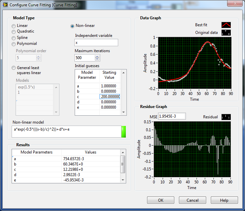
Task: Click result value 60.3467E+0
Action: click(x=91, y=164)
